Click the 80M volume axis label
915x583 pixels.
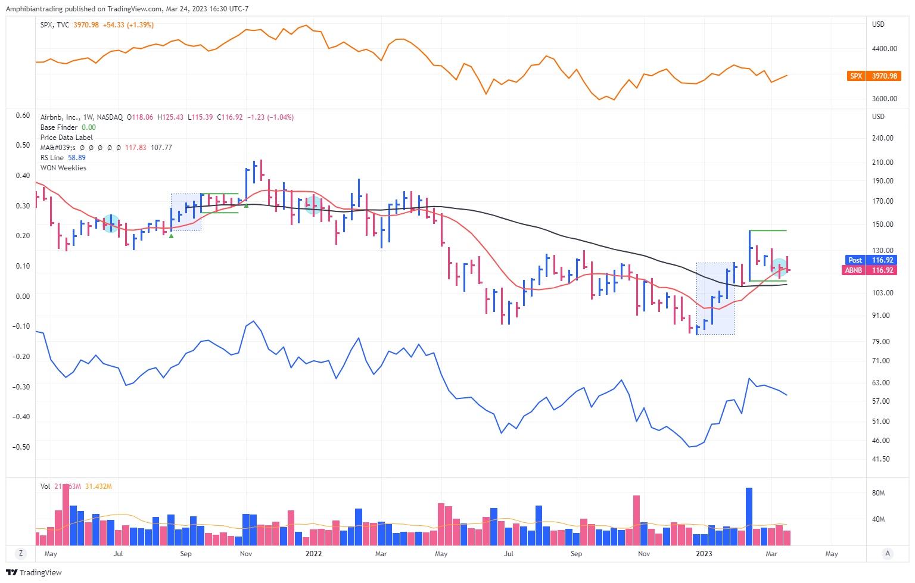878,494
